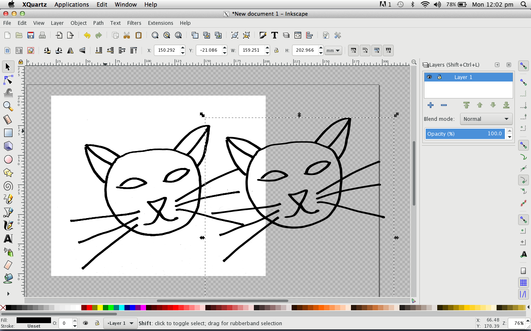Open the Extensions menu
Screen dimensions: 531x331
coord(160,23)
